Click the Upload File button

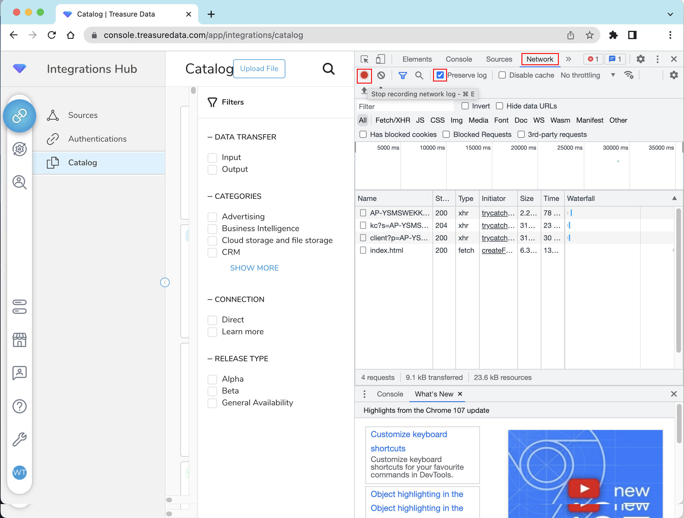[x=259, y=68]
